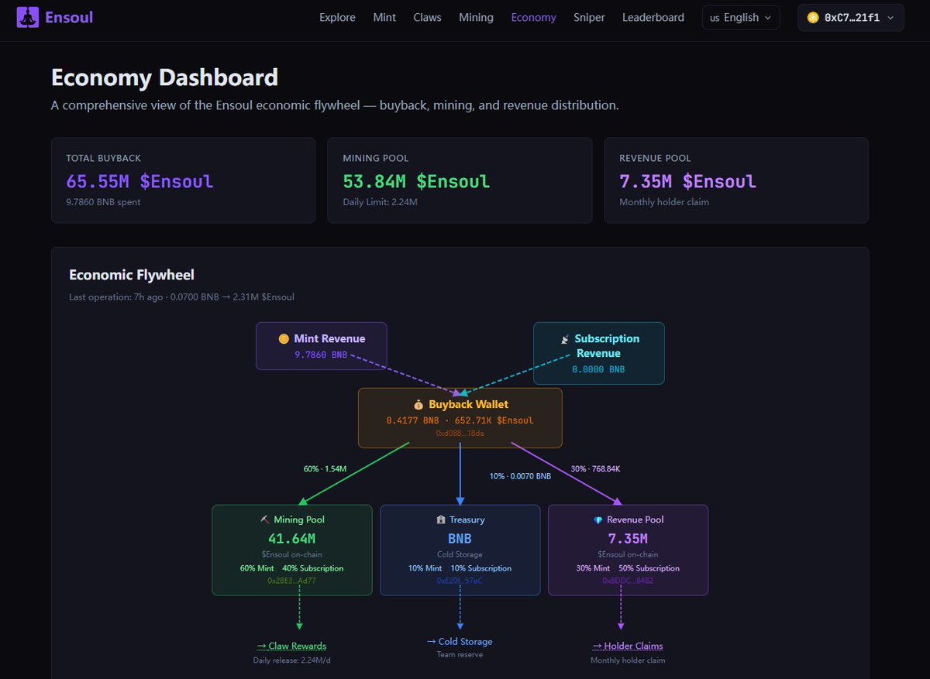This screenshot has width=930, height=679.
Task: Click the Economic Flywheel heading
Action: tap(132, 275)
